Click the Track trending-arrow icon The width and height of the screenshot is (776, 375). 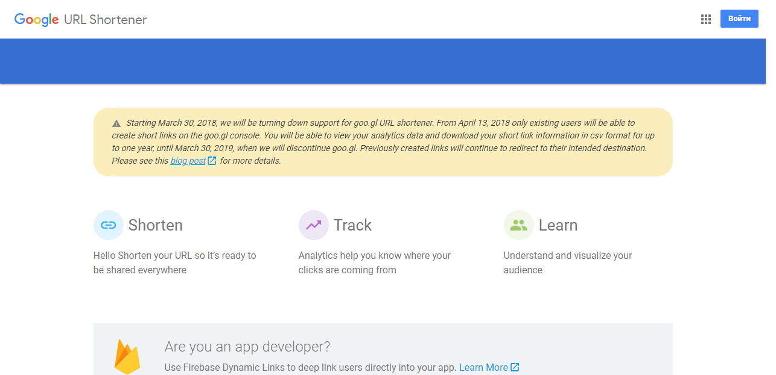[x=314, y=225]
